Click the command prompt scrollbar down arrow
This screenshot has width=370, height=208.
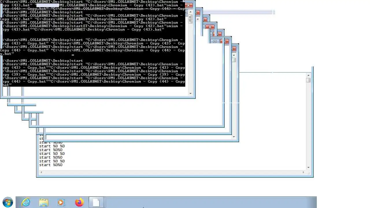(x=190, y=93)
